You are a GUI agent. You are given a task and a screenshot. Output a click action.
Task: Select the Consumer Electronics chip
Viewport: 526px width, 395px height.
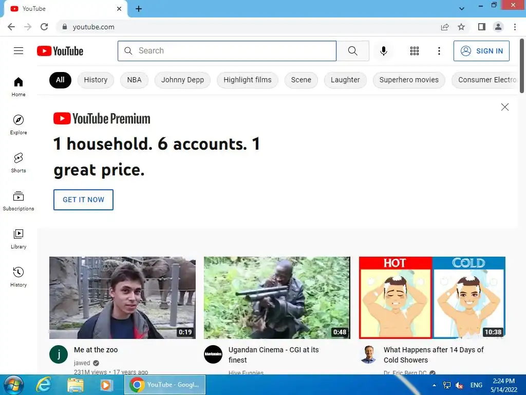pos(486,80)
